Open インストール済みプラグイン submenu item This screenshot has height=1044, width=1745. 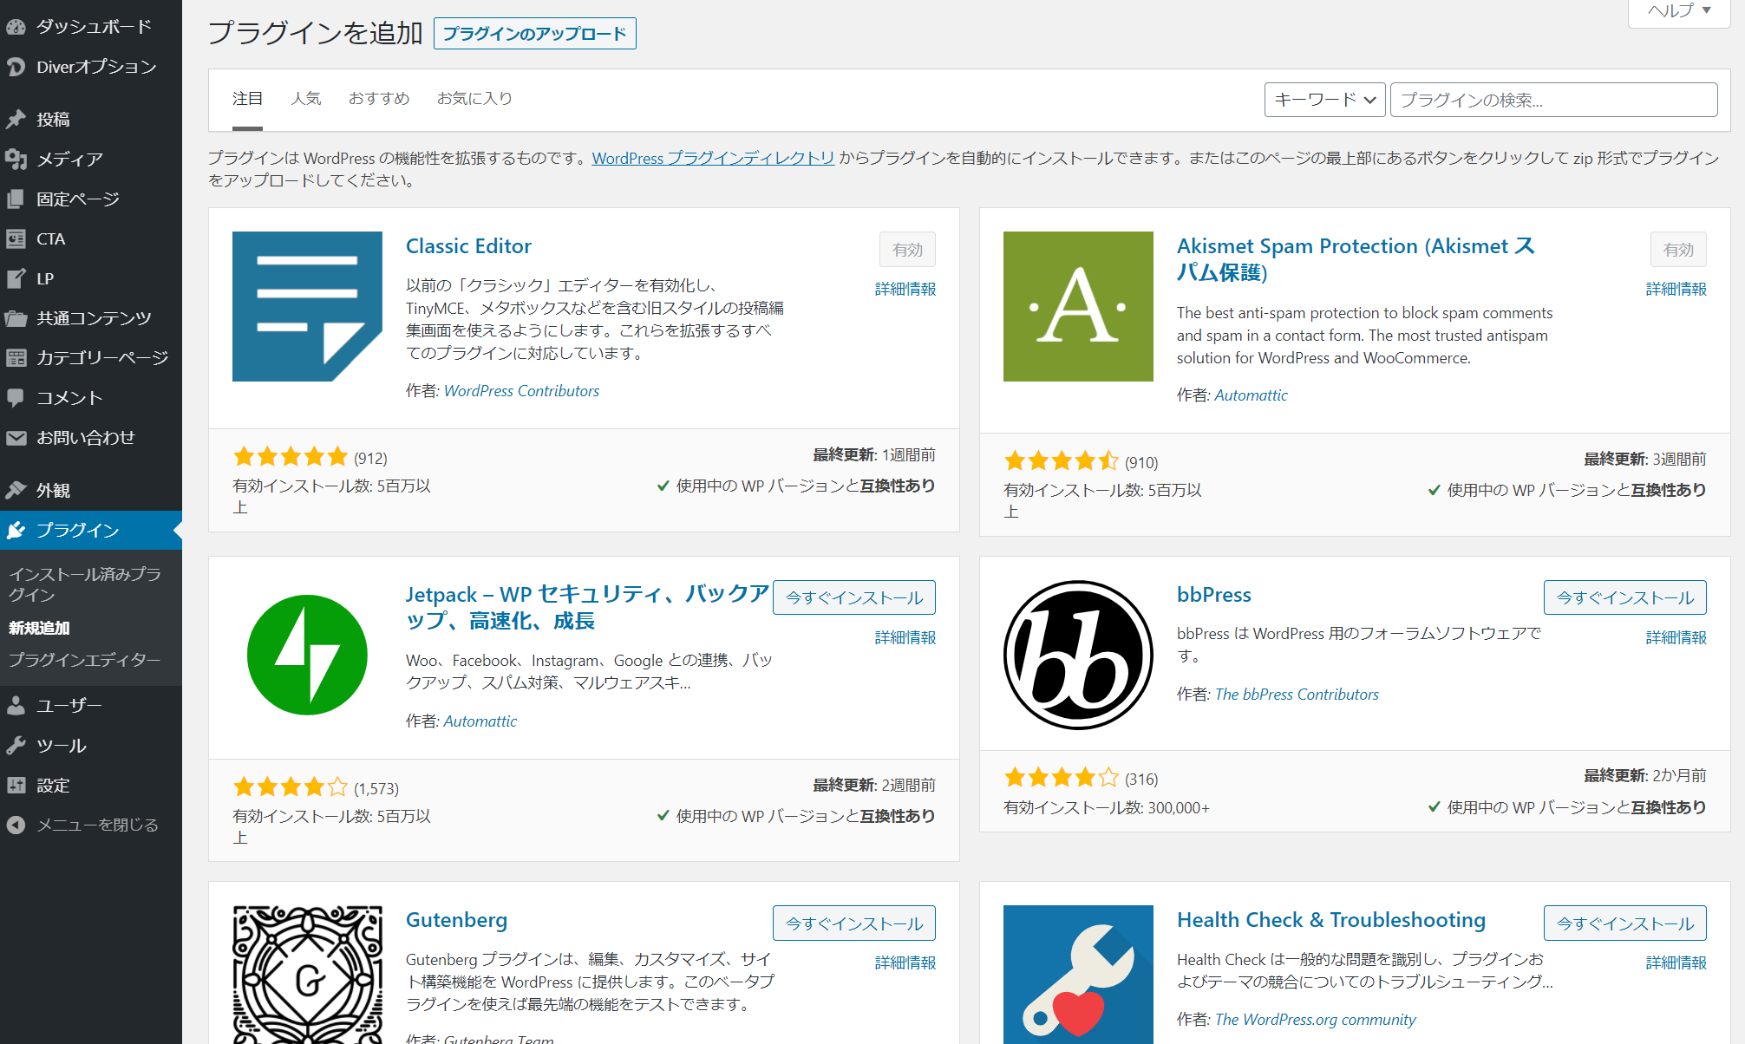click(x=85, y=584)
